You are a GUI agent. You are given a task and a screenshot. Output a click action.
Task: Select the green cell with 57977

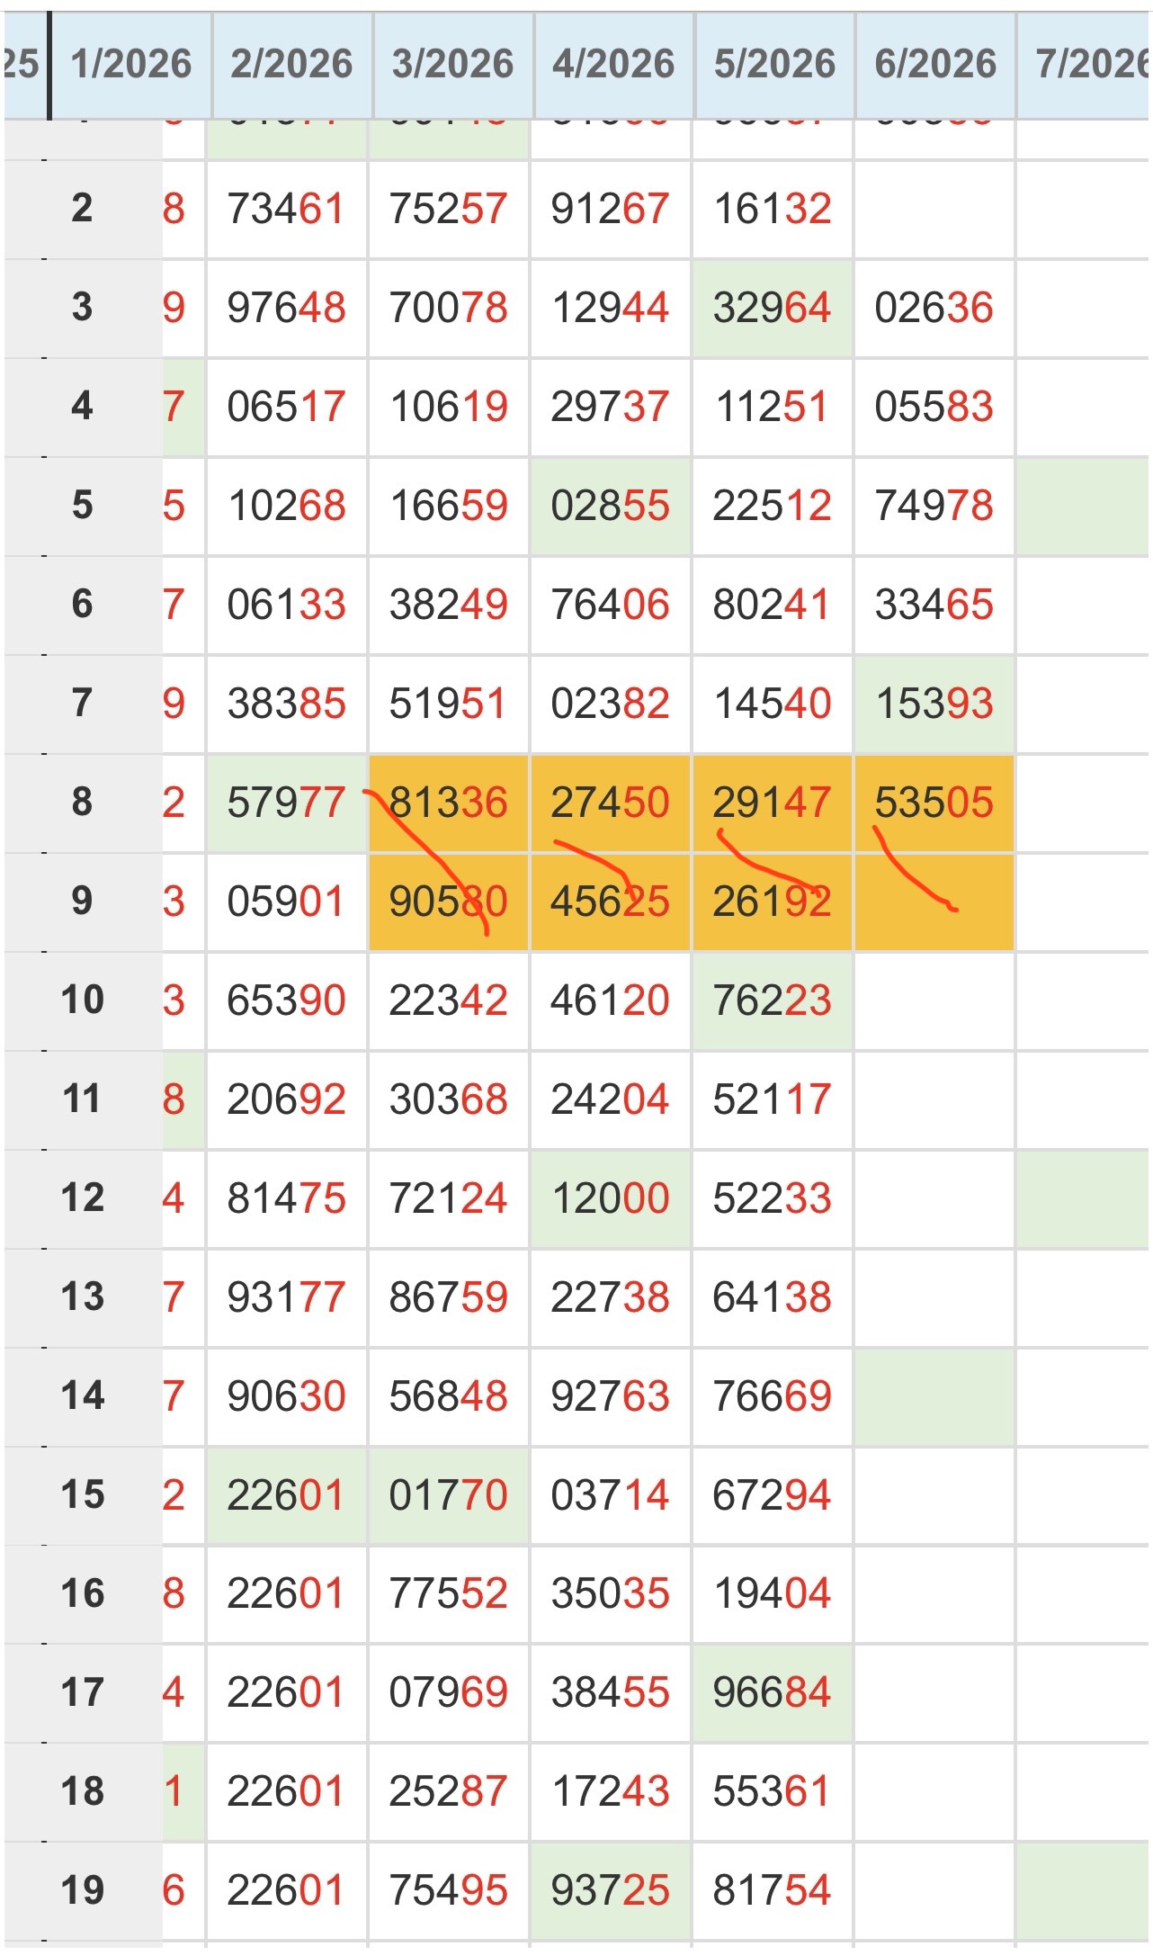(x=287, y=803)
